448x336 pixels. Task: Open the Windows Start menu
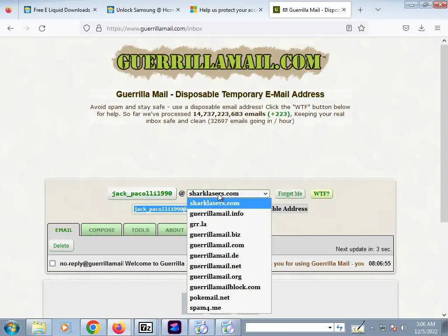[x=11, y=327]
